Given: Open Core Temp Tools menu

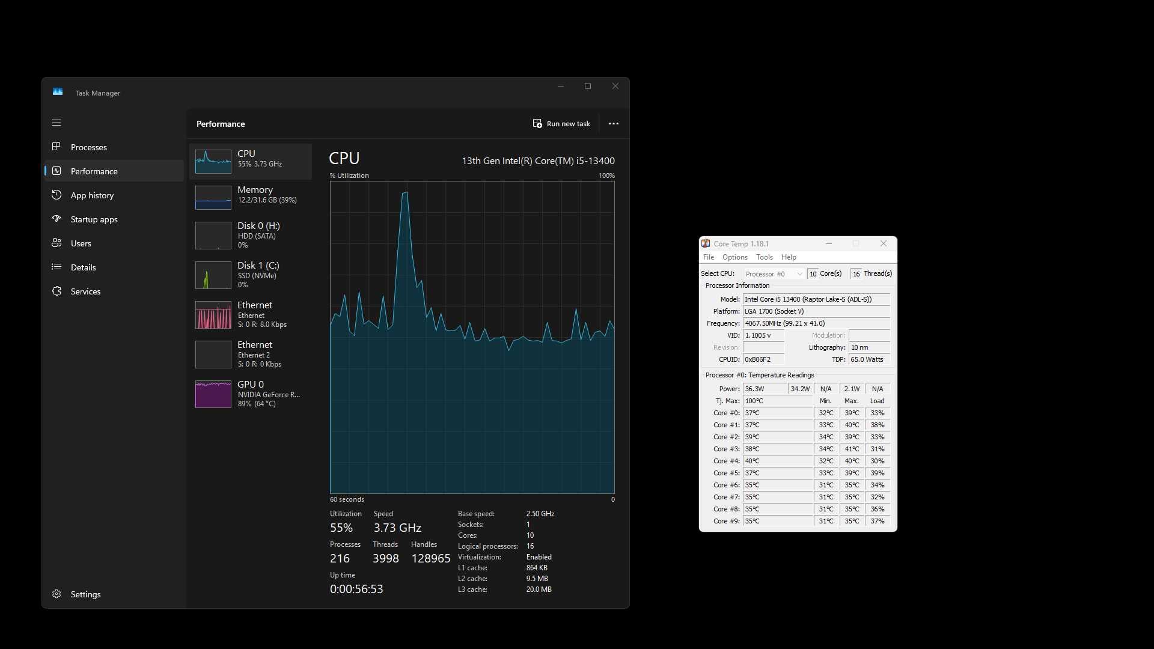Looking at the screenshot, I should pyautogui.click(x=764, y=257).
